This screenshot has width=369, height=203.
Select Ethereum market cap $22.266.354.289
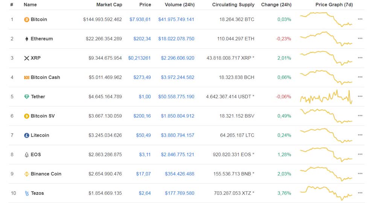104,39
